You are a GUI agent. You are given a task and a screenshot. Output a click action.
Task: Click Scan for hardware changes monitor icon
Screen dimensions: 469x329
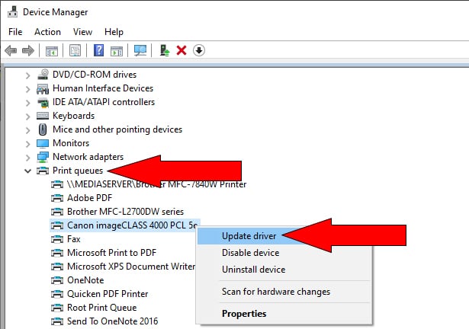tap(140, 51)
